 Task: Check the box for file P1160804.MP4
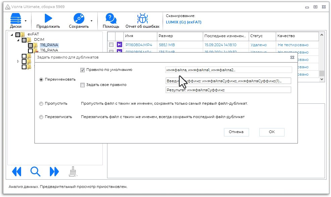click(x=111, y=45)
